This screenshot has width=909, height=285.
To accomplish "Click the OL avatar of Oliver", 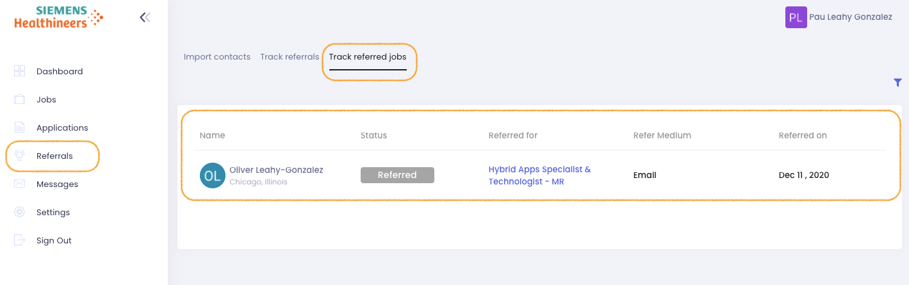I will 212,175.
